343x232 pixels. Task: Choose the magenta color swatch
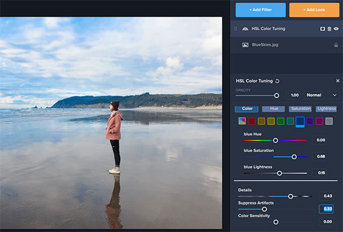320,121
